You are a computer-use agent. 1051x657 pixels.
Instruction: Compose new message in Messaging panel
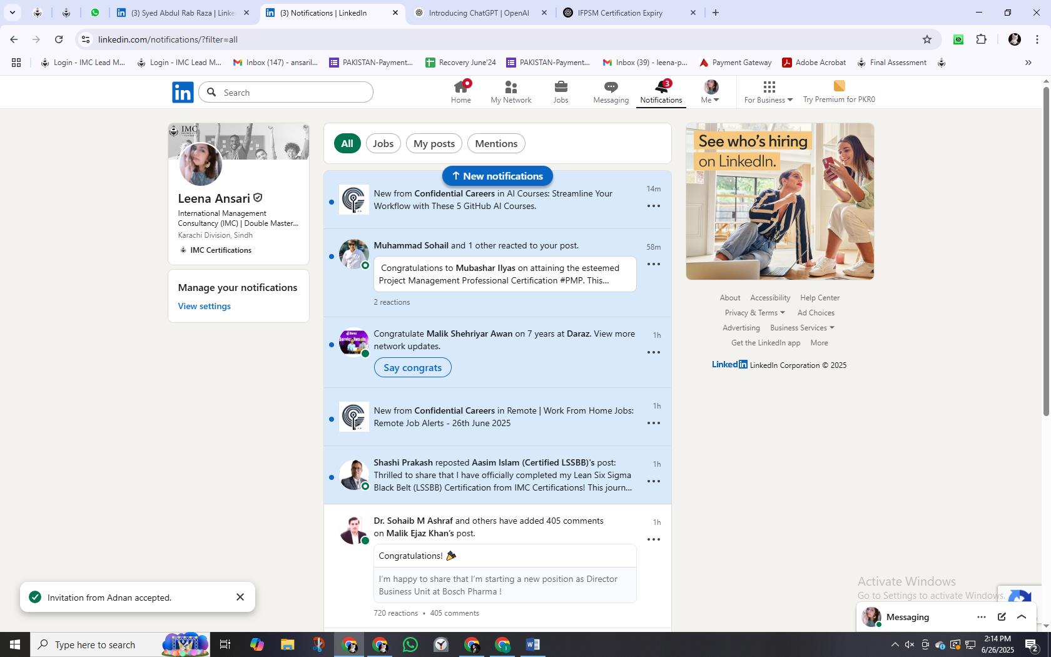point(1002,617)
